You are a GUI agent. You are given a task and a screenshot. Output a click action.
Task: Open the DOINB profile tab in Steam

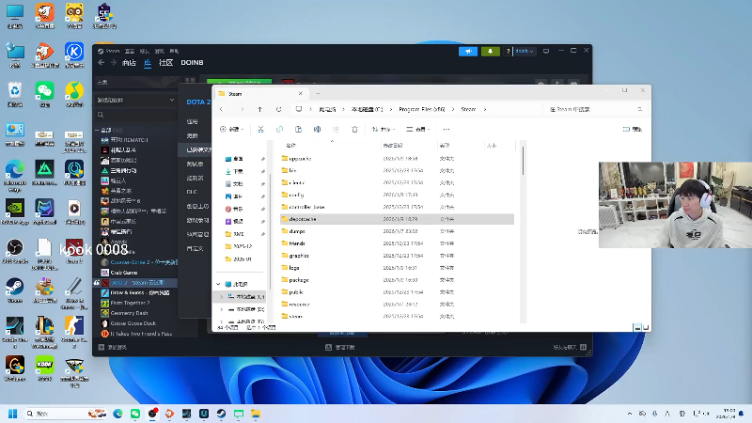click(192, 62)
